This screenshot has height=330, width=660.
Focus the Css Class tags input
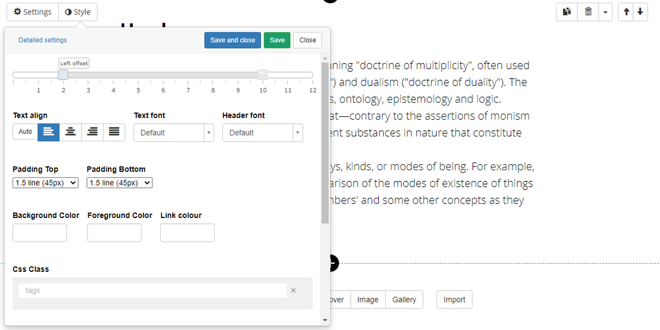[152, 290]
